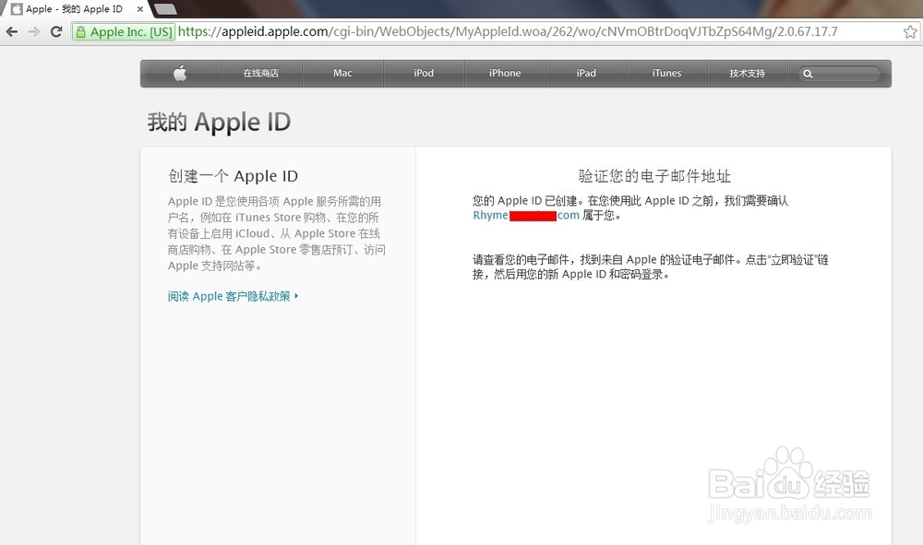The image size is (923, 545).
Task: Open the iPhone navigation item
Action: 505,73
